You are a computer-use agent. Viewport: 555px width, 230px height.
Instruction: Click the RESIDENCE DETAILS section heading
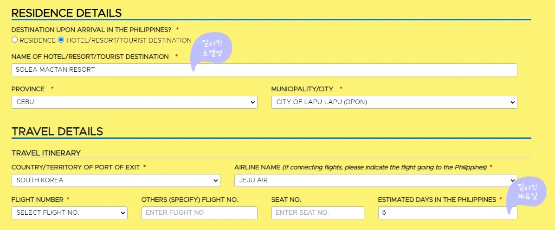[66, 13]
